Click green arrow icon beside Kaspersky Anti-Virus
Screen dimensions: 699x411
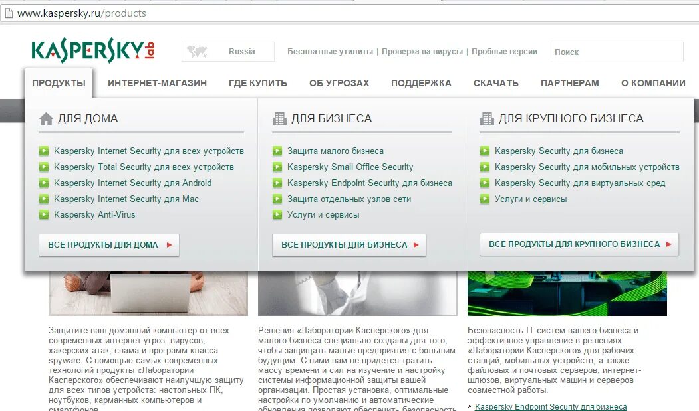point(44,215)
